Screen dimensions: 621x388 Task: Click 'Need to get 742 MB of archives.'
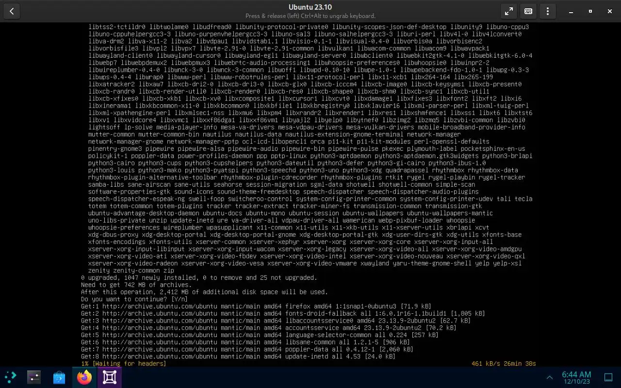pyautogui.click(x=136, y=285)
